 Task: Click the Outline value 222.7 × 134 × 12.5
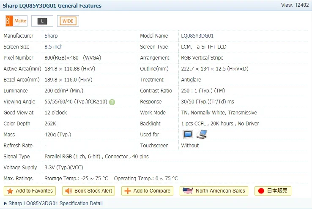(x=215, y=69)
